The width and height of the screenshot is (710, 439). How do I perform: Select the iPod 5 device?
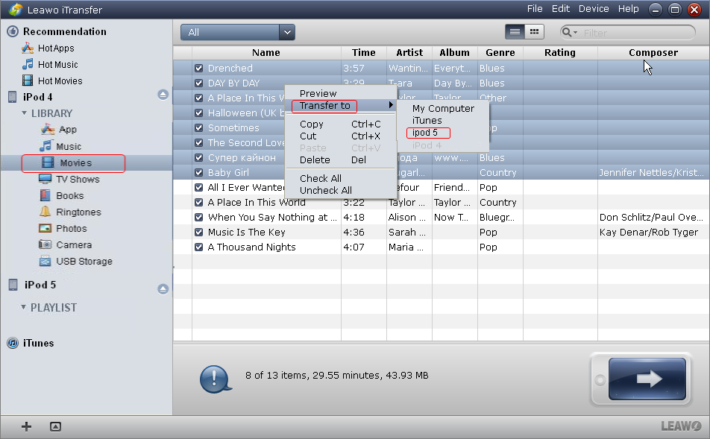click(32, 285)
